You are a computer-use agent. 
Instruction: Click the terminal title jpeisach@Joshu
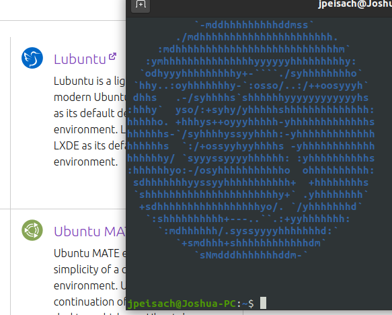click(x=355, y=4)
